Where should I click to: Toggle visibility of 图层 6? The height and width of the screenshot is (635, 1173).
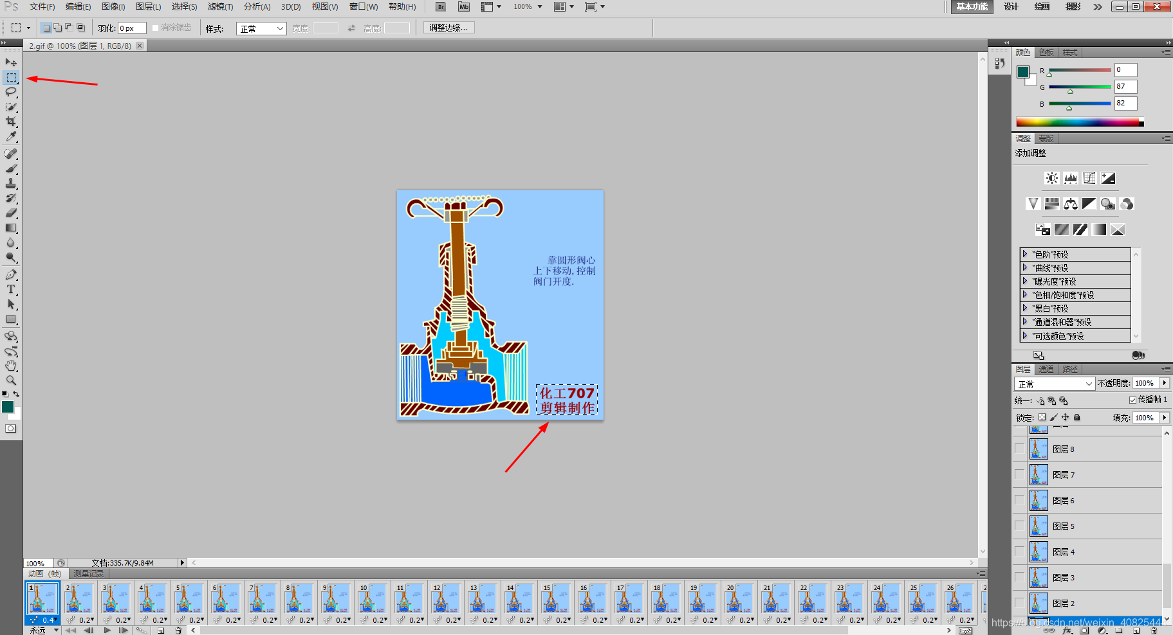click(1019, 500)
